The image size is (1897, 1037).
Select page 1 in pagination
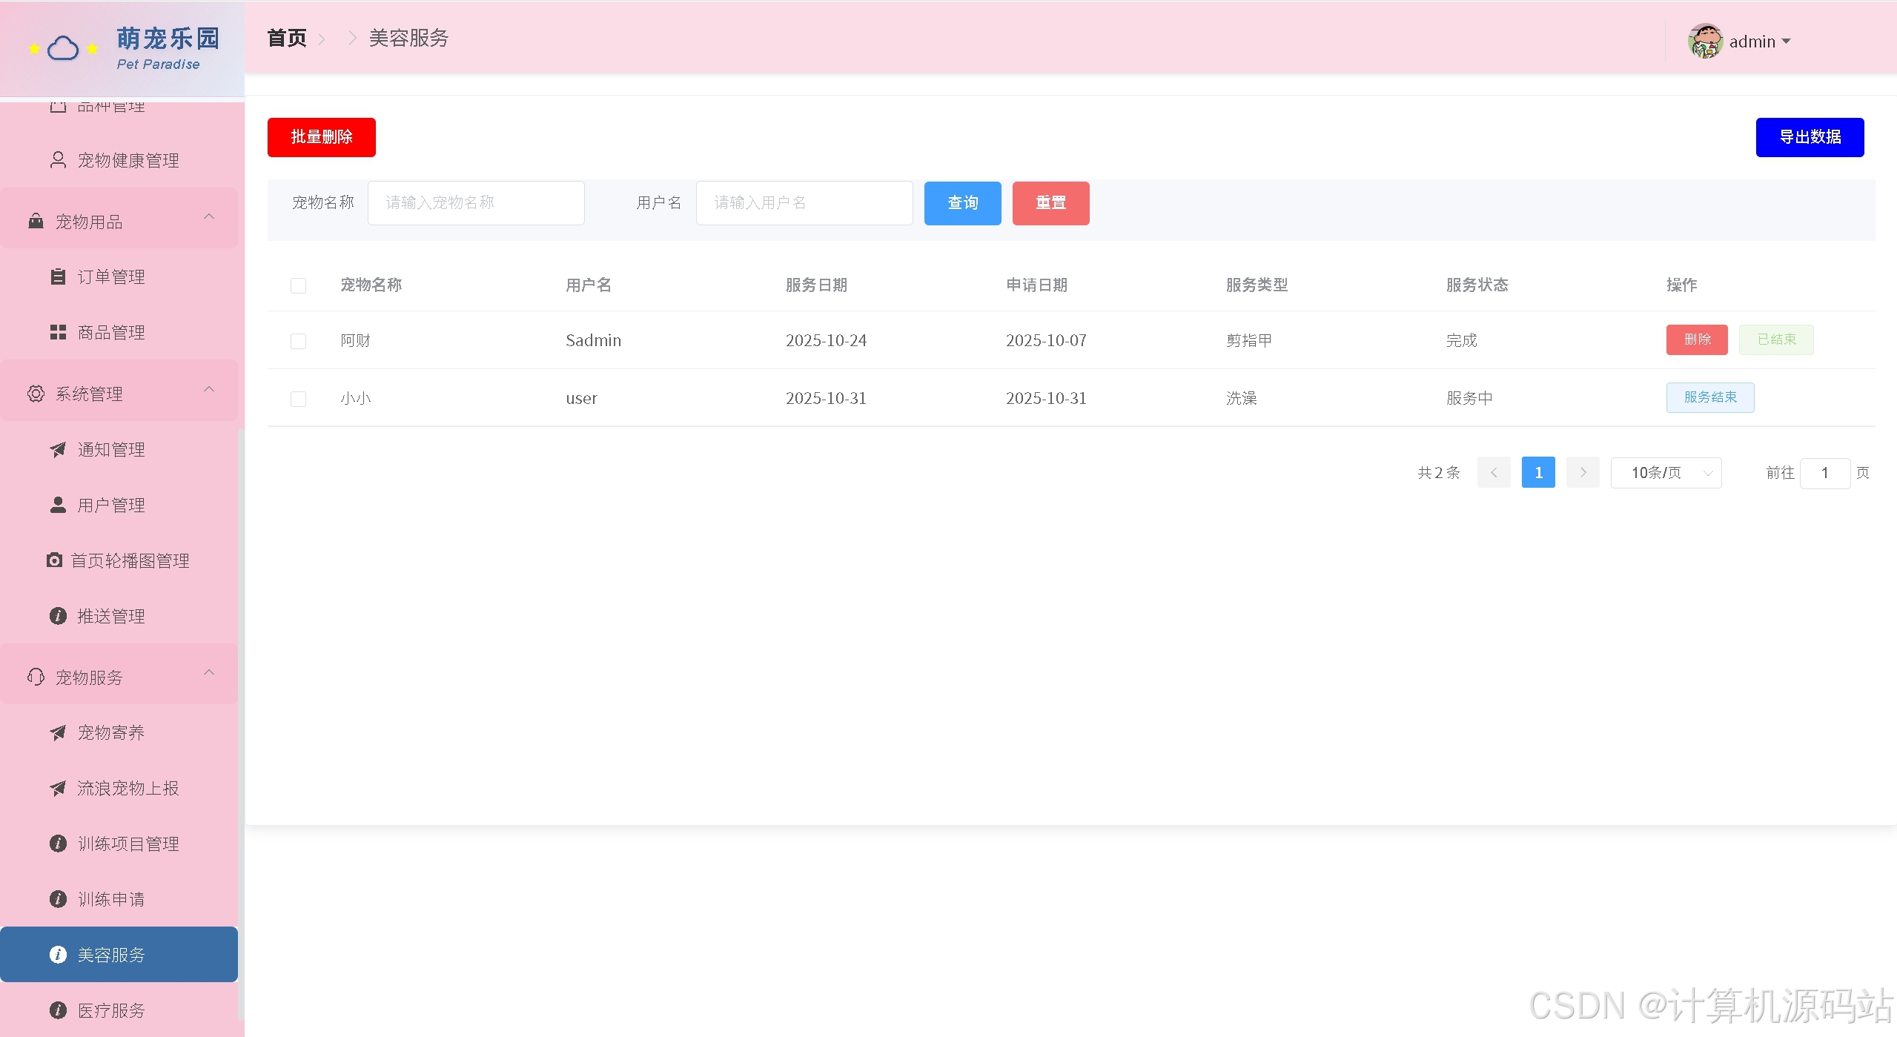pyautogui.click(x=1538, y=473)
